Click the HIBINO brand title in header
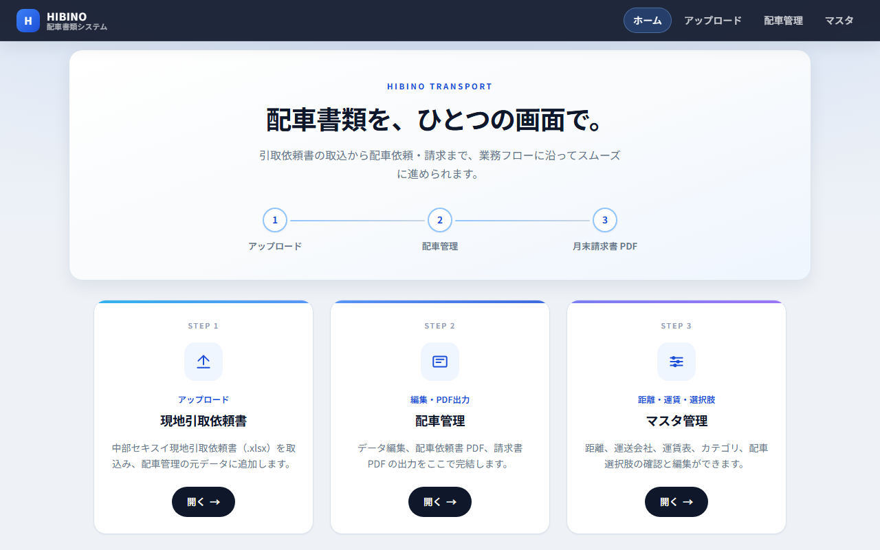 click(67, 16)
